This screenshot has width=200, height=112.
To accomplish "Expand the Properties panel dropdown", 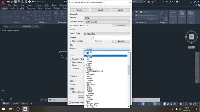I will pyautogui.click(x=141, y=22).
